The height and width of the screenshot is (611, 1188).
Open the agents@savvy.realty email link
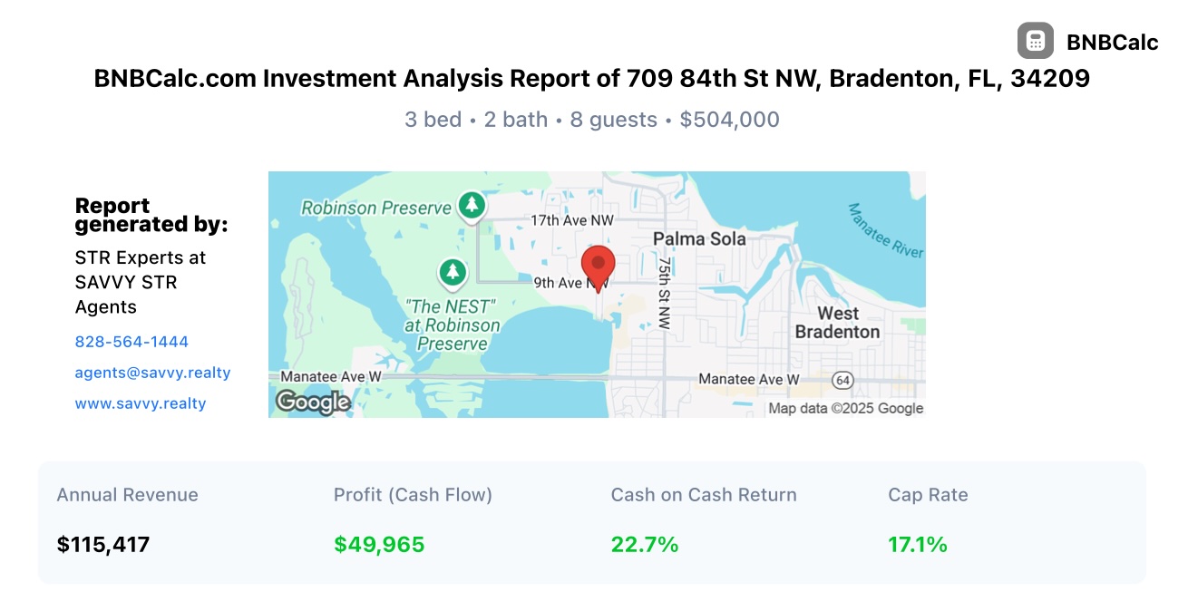(x=152, y=373)
